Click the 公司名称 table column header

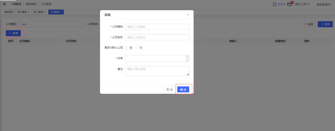pyautogui.click(x=71, y=41)
